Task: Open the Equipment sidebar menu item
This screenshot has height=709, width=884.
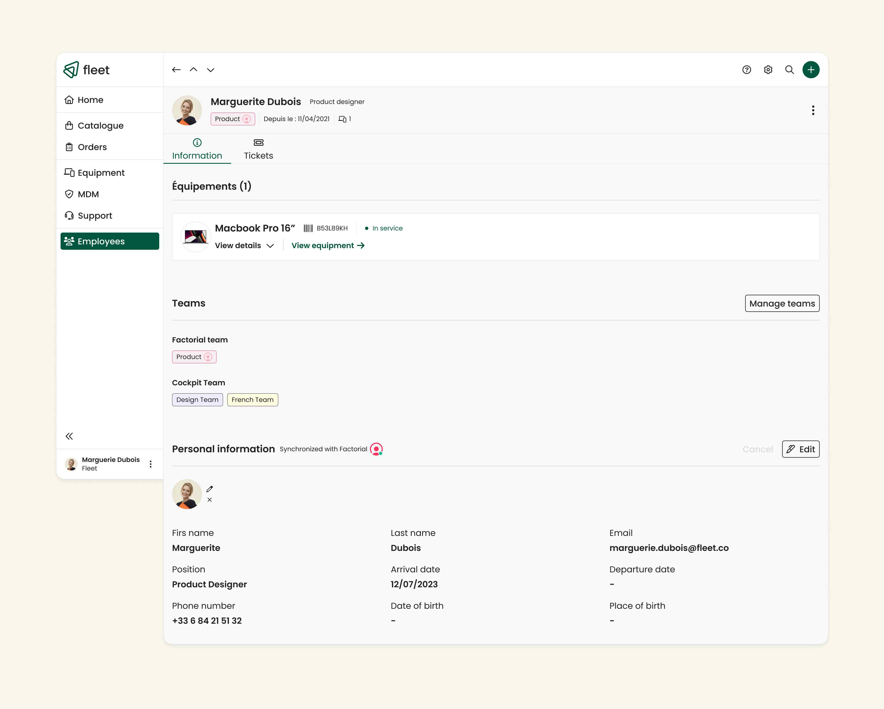Action: click(x=101, y=173)
